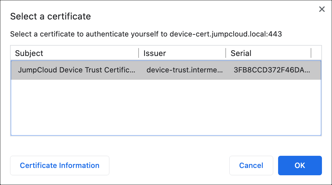
Task: Click the "Select a certificate to authenticate" instruction text
Action: (x=88, y=34)
